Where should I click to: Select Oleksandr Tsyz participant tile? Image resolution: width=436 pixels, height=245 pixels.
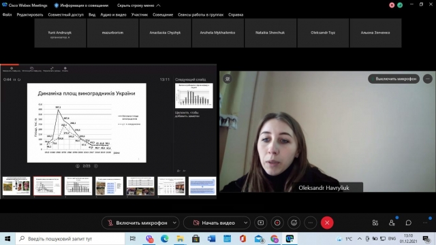(x=323, y=33)
